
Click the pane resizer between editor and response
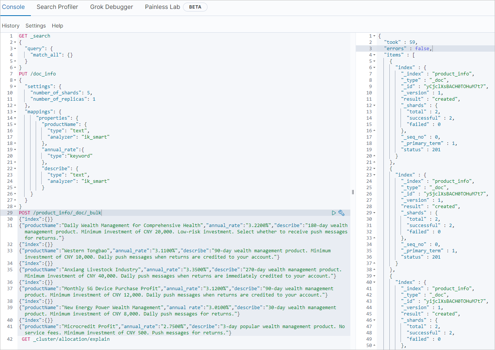pos(353,192)
